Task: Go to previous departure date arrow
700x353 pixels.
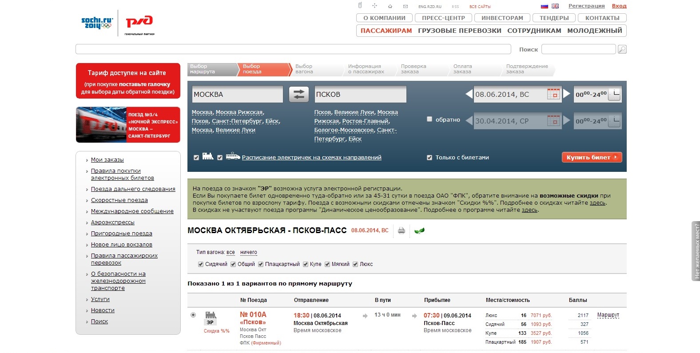Action: 469,94
